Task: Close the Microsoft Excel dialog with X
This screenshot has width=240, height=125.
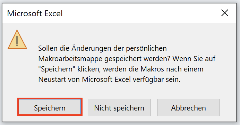Action: 225,13
